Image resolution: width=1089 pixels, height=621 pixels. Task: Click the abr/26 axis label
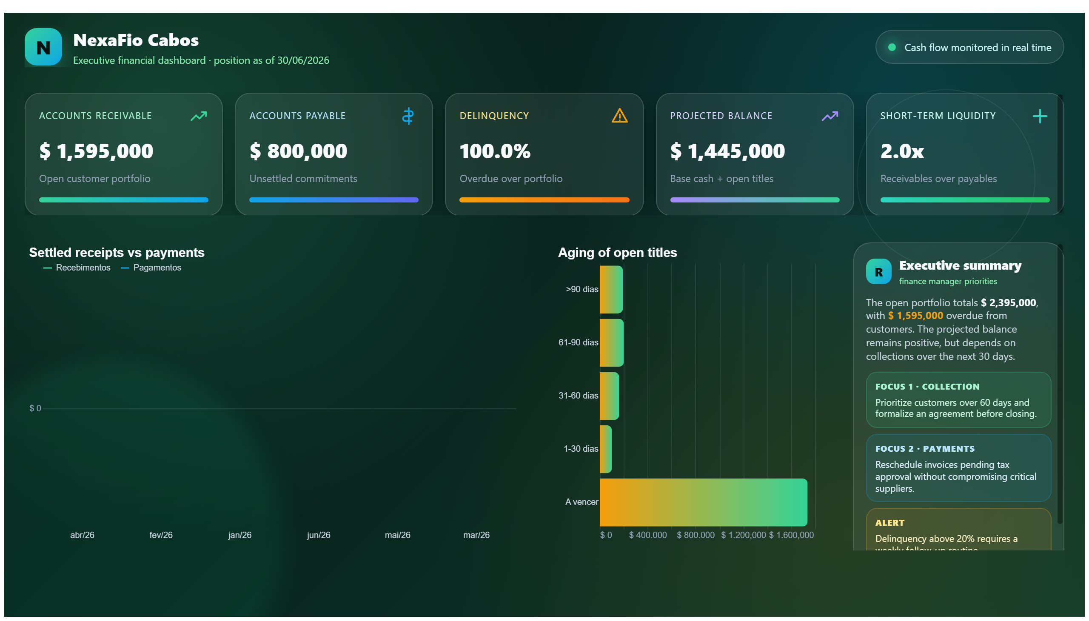(x=83, y=535)
